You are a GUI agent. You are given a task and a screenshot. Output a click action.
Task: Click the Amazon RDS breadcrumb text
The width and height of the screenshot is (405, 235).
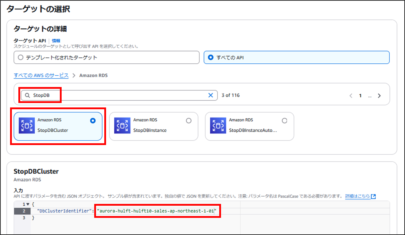93,75
